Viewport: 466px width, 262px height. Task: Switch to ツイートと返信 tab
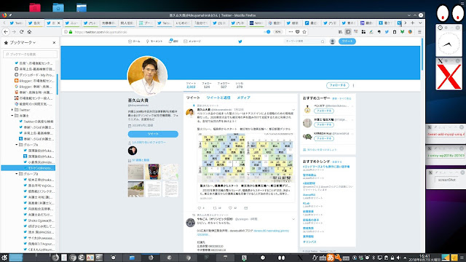(218, 98)
